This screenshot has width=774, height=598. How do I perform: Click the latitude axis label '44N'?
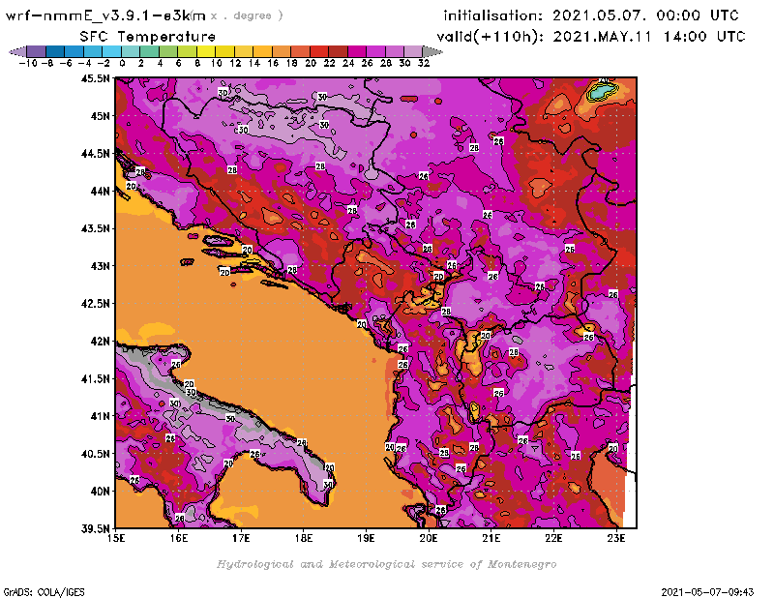[100, 191]
